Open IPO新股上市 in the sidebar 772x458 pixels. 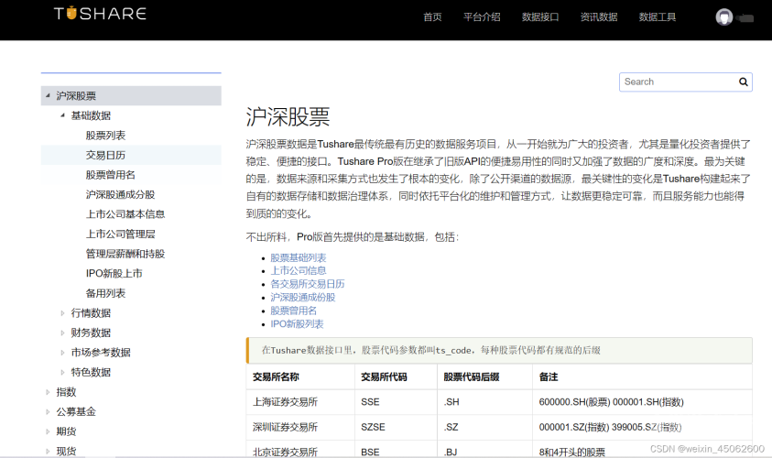pos(114,273)
